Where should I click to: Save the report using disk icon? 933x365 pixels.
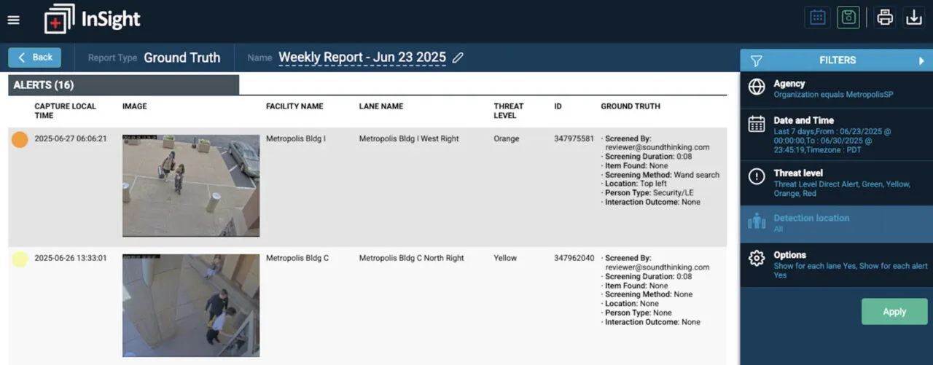[x=848, y=17]
